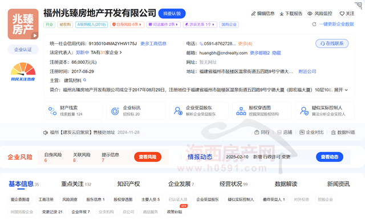Click the 开业 status tag
365x221 pixels.
click(49, 24)
